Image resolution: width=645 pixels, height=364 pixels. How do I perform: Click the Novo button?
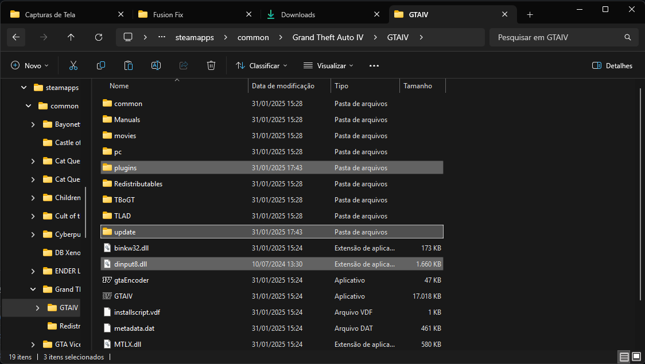(x=30, y=66)
